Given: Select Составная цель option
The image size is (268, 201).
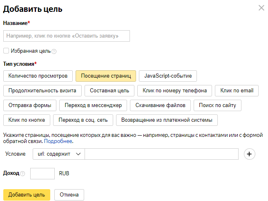Looking at the screenshot, I should pos(109,91).
